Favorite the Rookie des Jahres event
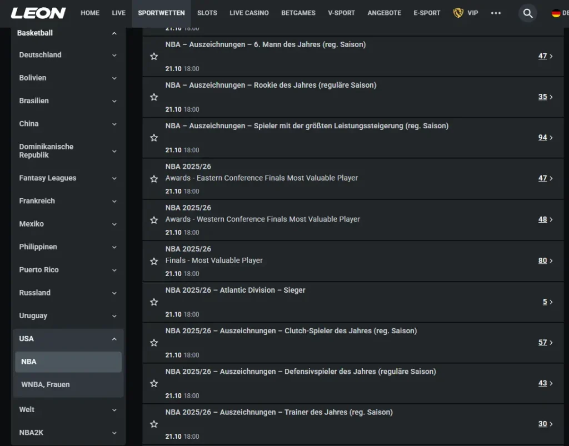 click(x=154, y=97)
